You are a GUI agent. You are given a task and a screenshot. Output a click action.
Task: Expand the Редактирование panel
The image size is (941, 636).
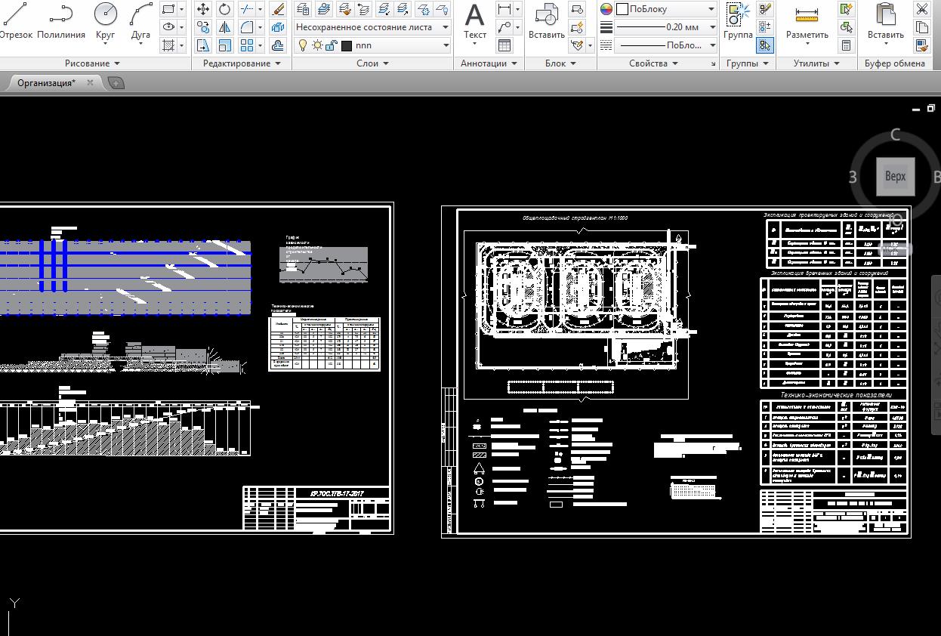(x=242, y=63)
